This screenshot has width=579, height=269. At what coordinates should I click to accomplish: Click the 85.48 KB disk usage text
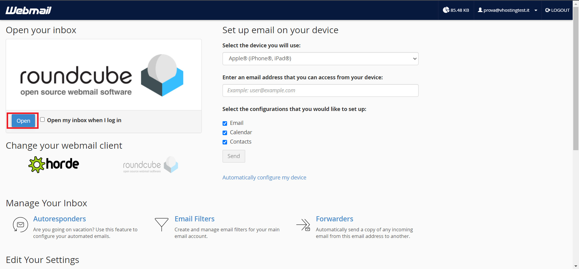coord(460,10)
